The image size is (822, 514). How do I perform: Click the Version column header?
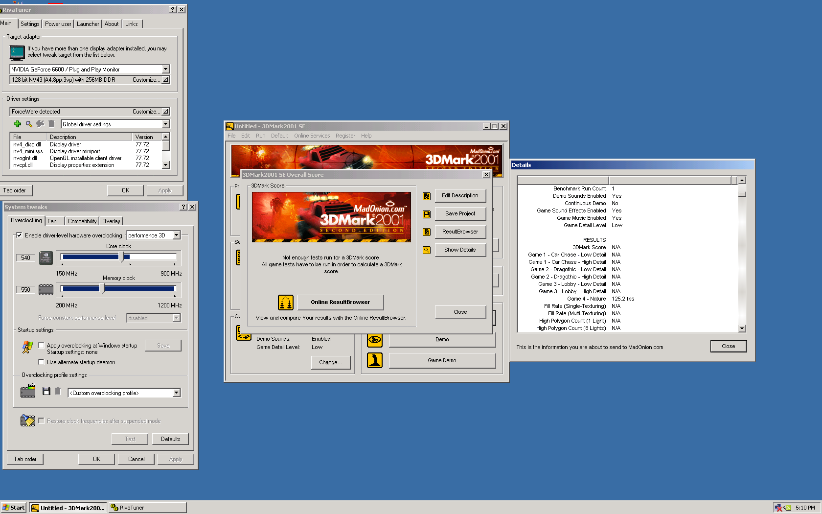pyautogui.click(x=146, y=137)
